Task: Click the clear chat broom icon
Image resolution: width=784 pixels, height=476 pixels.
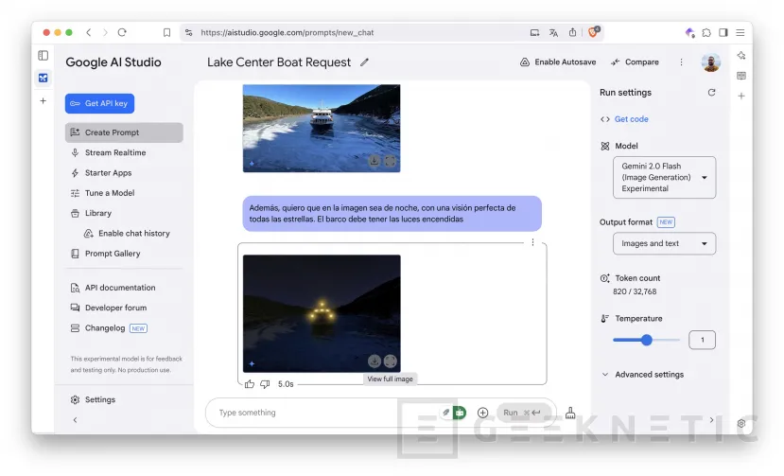Action: click(x=570, y=413)
